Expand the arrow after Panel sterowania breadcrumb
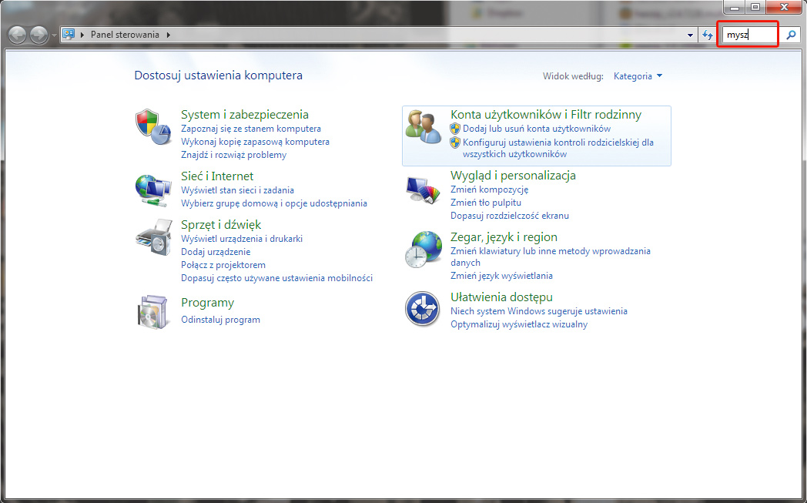The width and height of the screenshot is (807, 503). click(169, 35)
